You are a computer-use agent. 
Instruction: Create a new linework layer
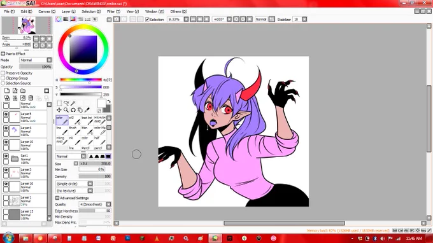click(x=15, y=90)
